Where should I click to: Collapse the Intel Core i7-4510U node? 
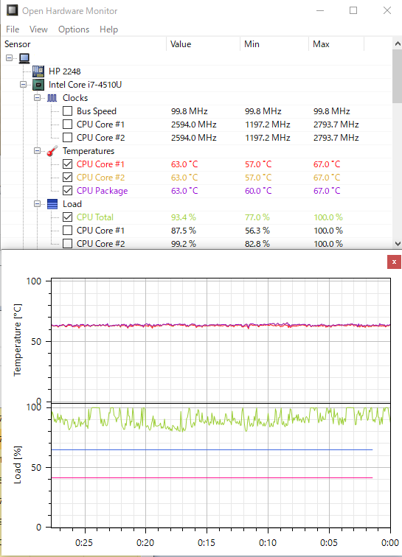pos(23,85)
